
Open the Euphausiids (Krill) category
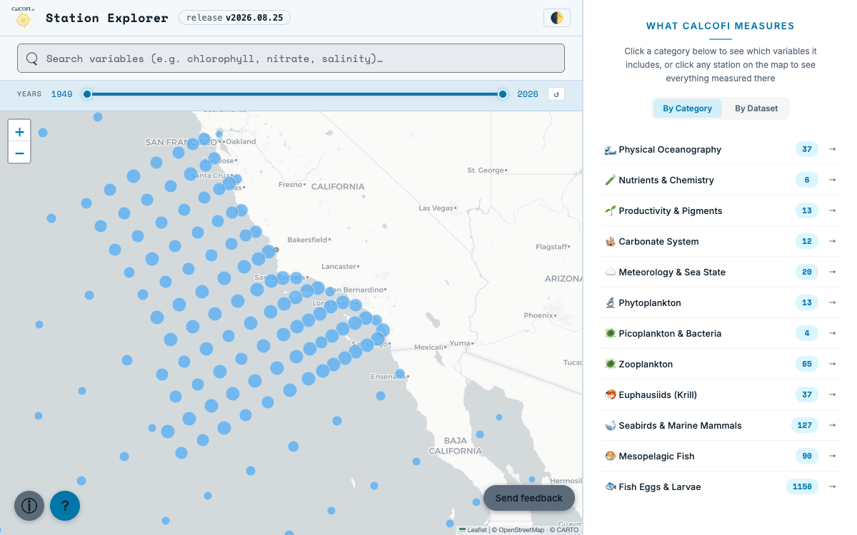[720, 394]
